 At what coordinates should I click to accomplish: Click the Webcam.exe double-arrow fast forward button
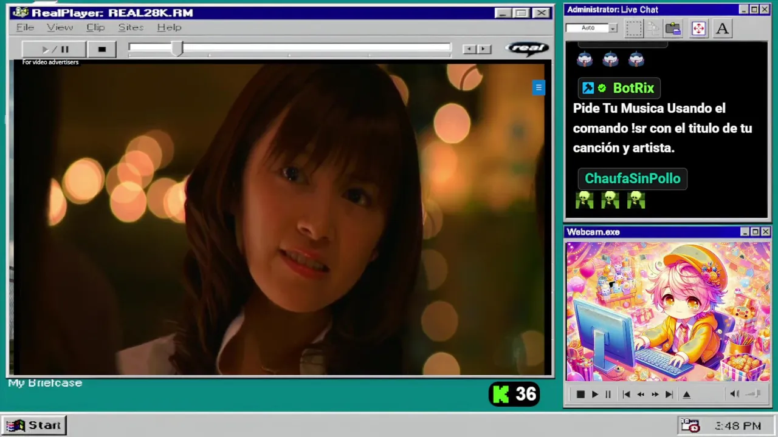pos(655,395)
